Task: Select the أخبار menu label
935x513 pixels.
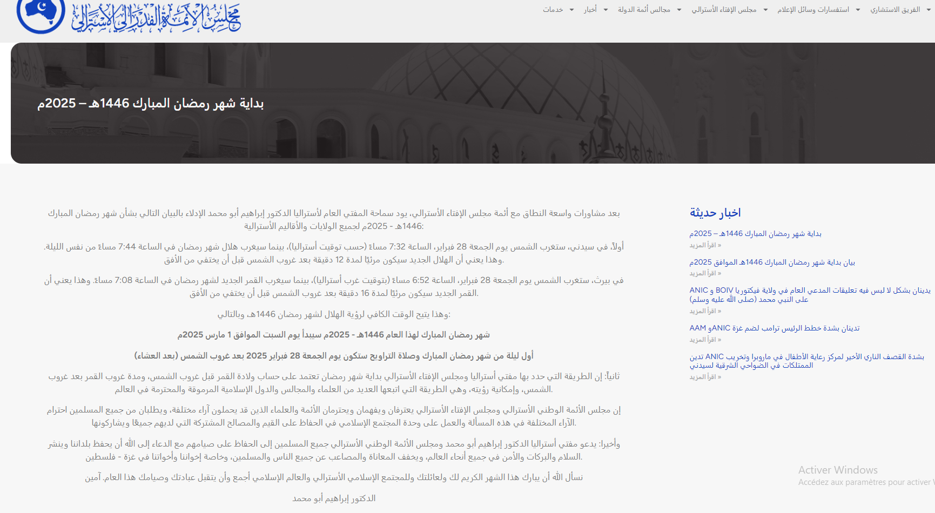Action: (x=590, y=10)
